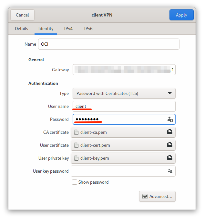Click the CA certificate file open icon
The image size is (204, 219).
pos(169,132)
